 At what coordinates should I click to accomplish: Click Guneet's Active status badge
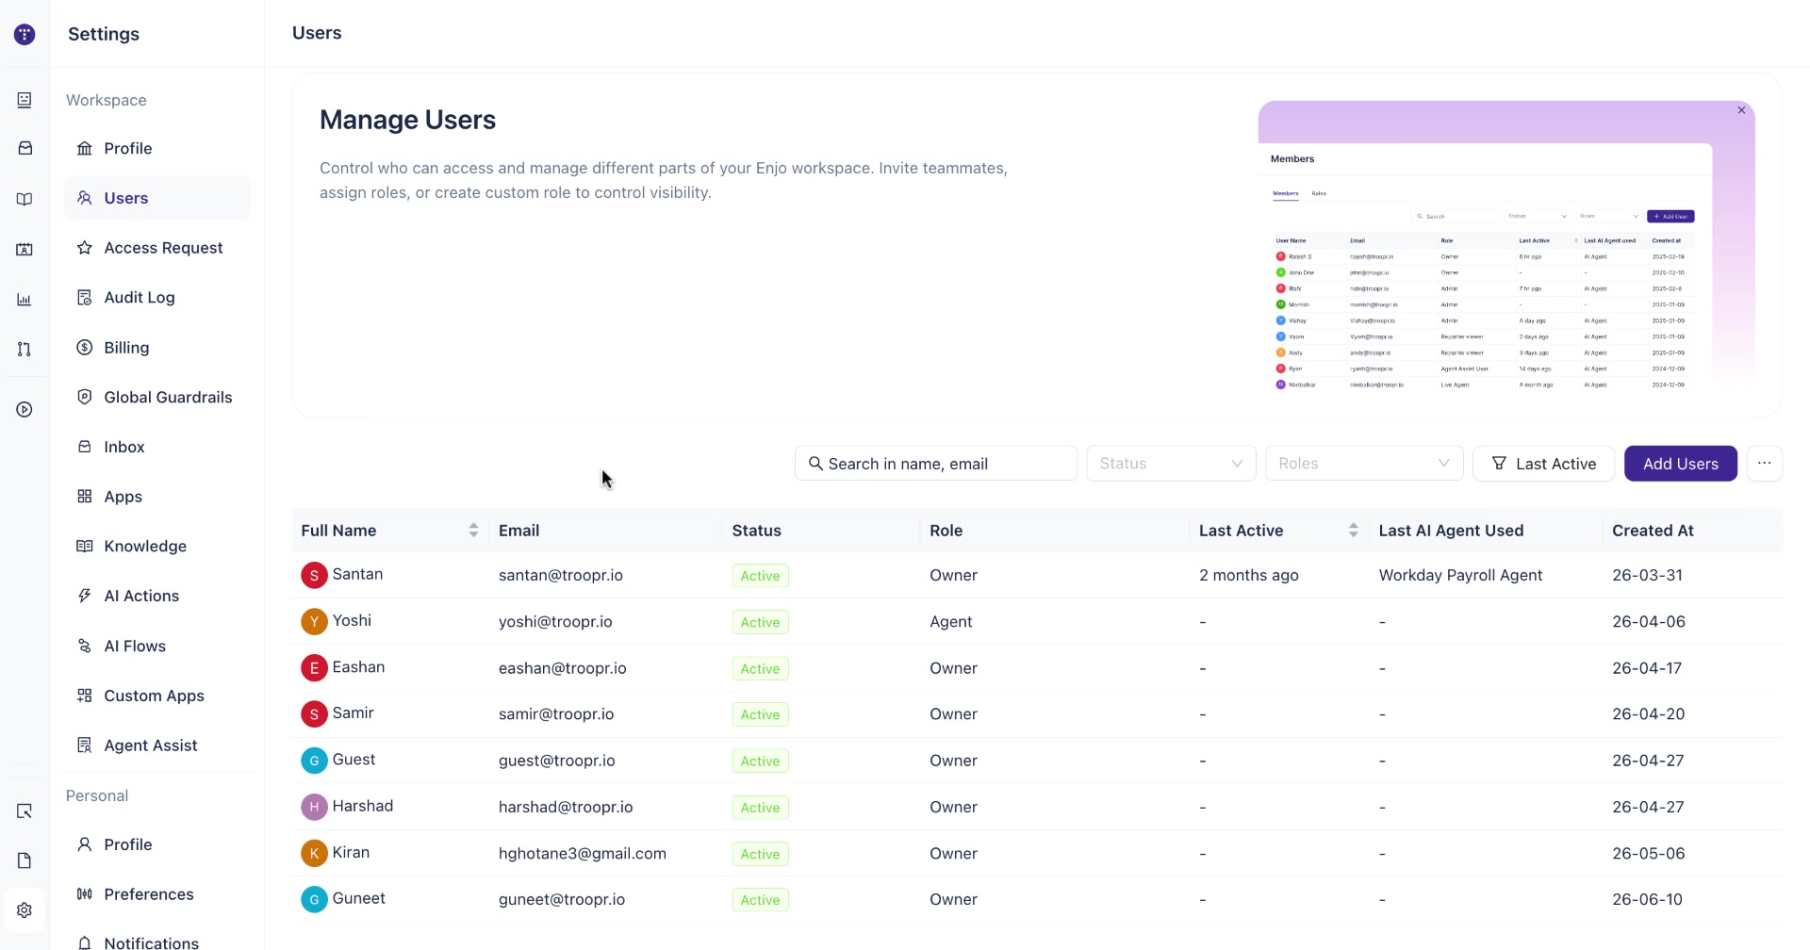(x=760, y=900)
